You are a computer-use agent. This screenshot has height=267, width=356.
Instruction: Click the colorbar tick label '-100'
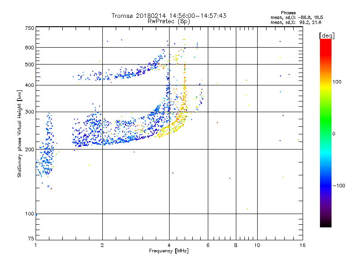click(339, 186)
